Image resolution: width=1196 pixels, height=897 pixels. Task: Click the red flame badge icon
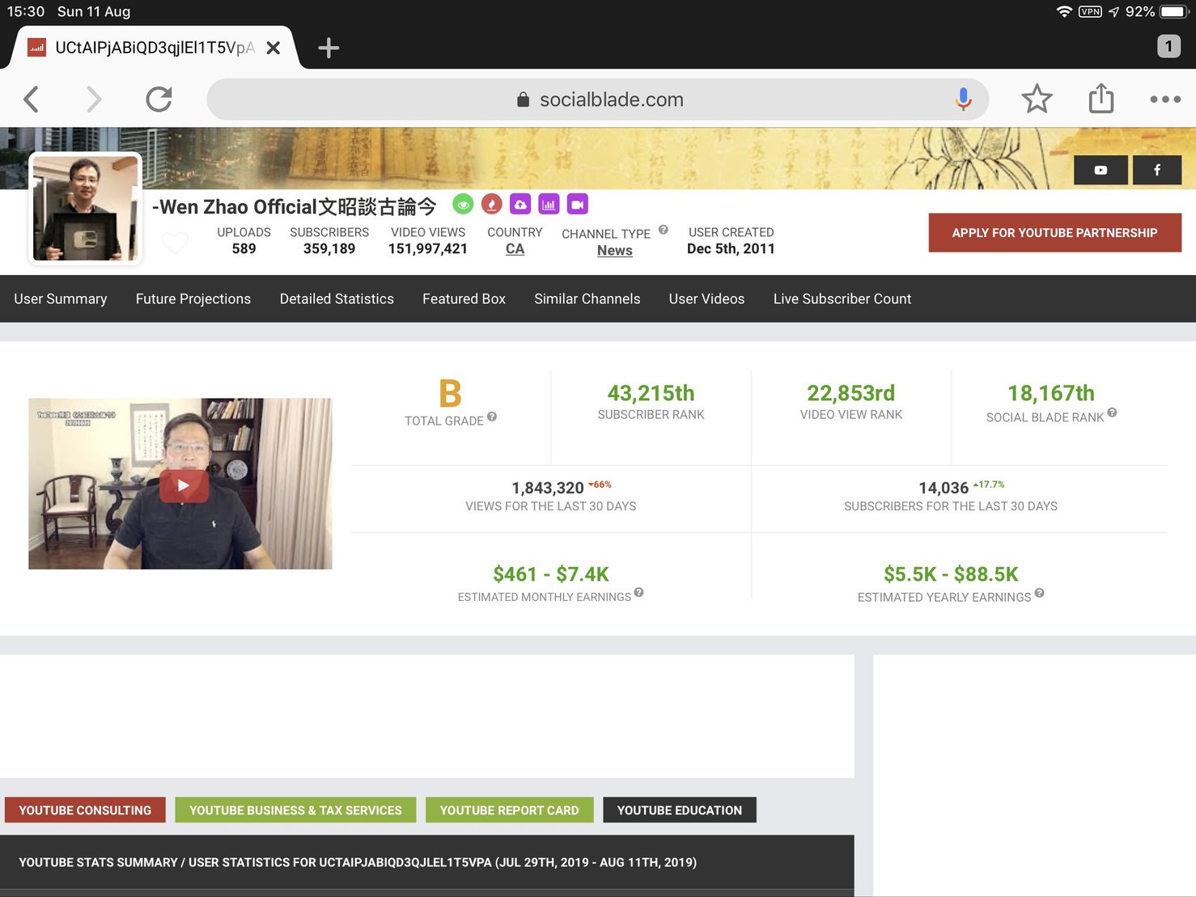click(491, 205)
